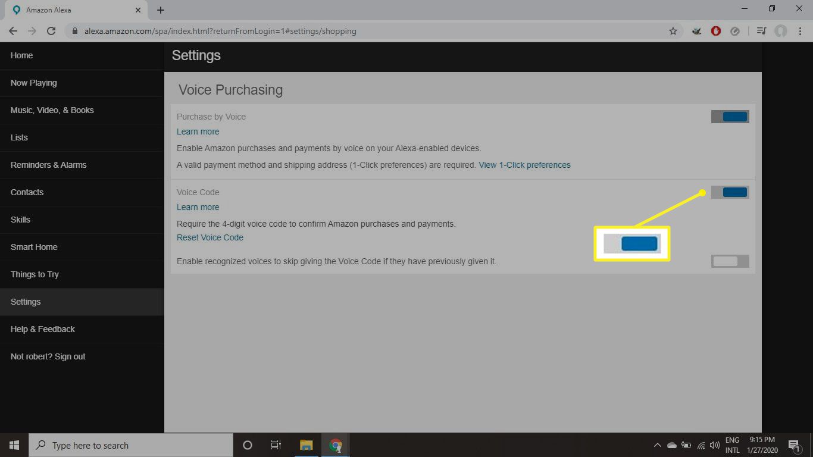Image resolution: width=813 pixels, height=457 pixels.
Task: View site information via the lock icon
Action: point(74,31)
